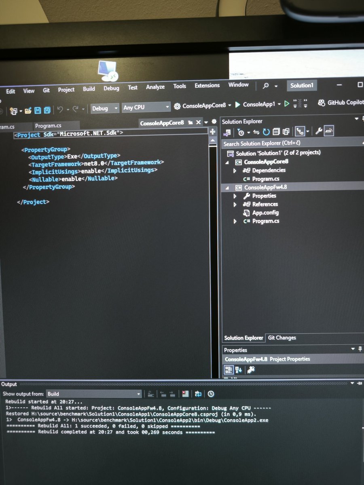The height and width of the screenshot is (485, 364).
Task: Click Property Pages wrench icon in Properties panel
Action: (x=251, y=369)
